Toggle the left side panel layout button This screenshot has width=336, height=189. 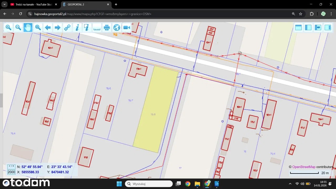click(308, 28)
